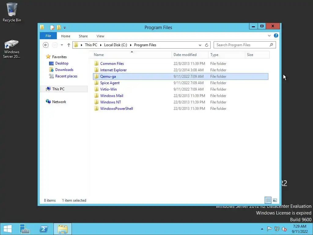Screen dimensions: 313x235
Task: Select Network in the navigation pane
Action: 59,102
